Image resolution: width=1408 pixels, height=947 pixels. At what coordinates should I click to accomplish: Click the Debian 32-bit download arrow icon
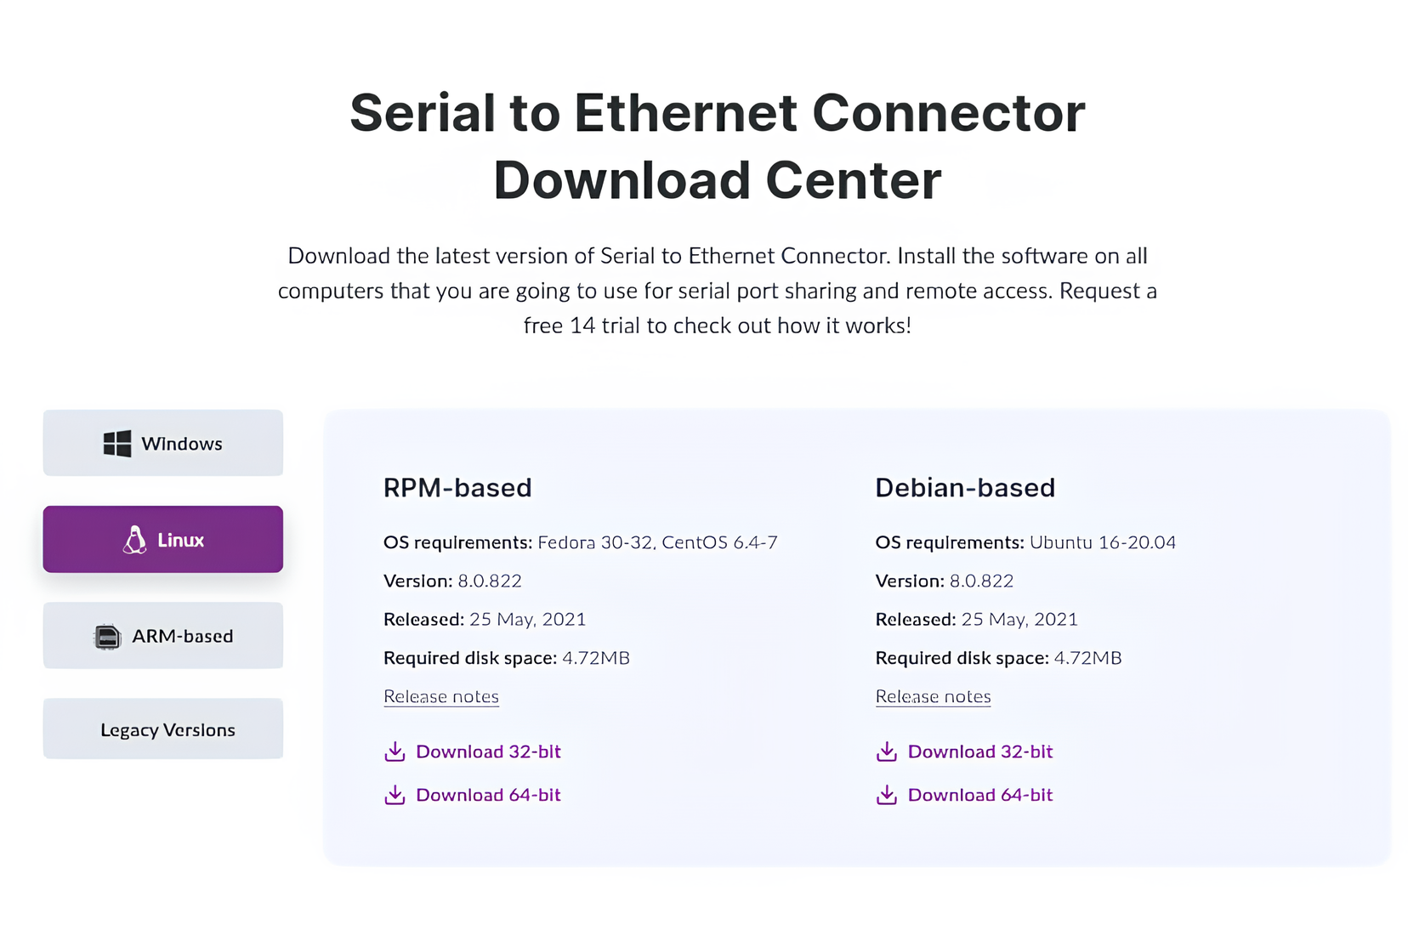click(x=886, y=751)
